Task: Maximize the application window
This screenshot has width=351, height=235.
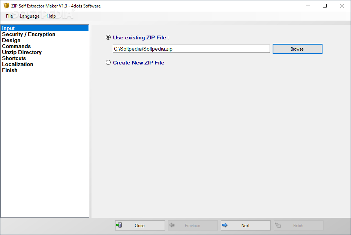Action: [325, 6]
